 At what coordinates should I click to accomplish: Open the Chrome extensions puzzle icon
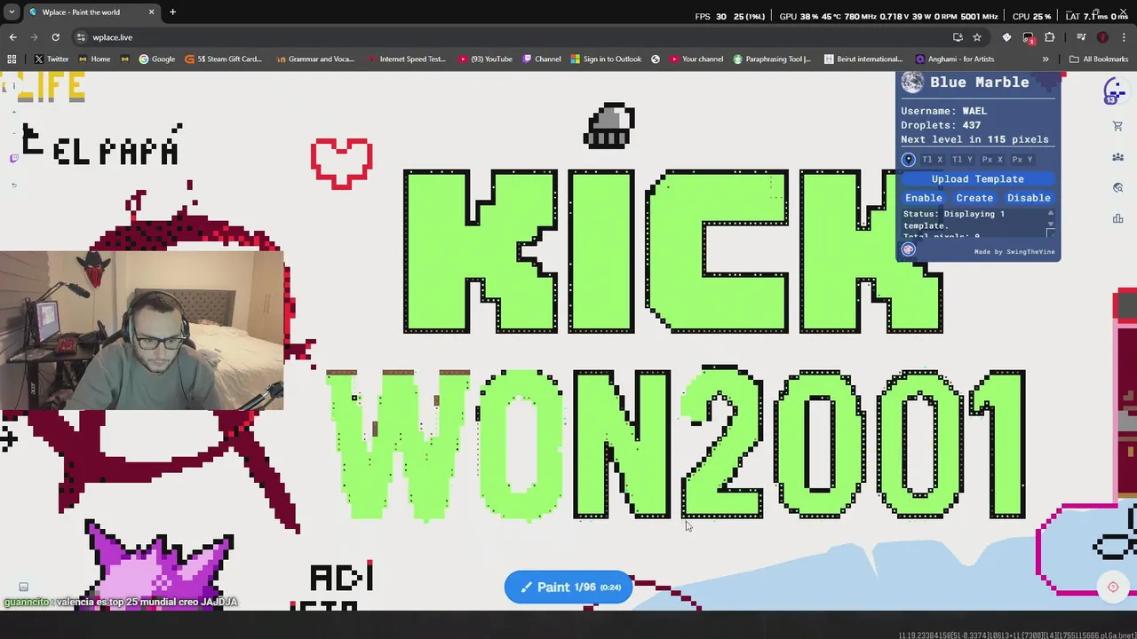[1049, 37]
